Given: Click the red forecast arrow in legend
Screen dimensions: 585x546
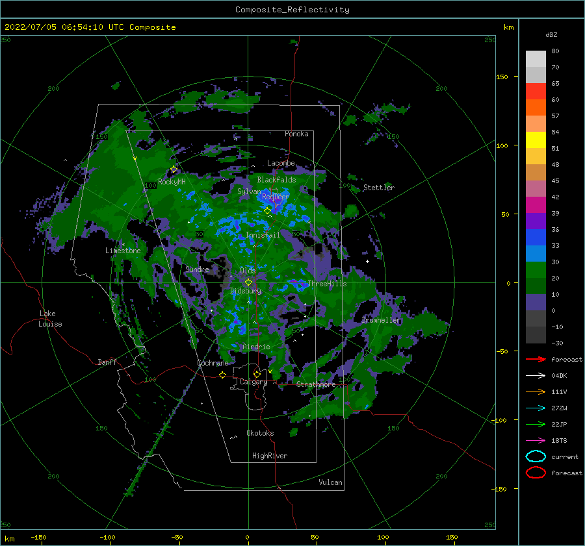Looking at the screenshot, I should (536, 359).
